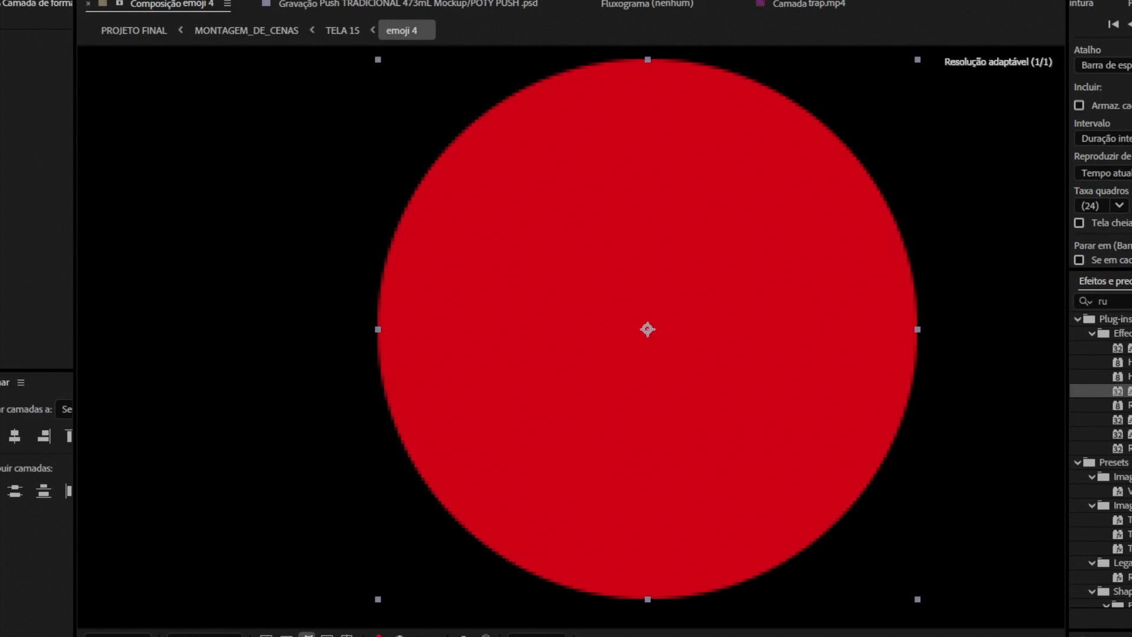Open the Align panel hamburger menu

point(21,383)
